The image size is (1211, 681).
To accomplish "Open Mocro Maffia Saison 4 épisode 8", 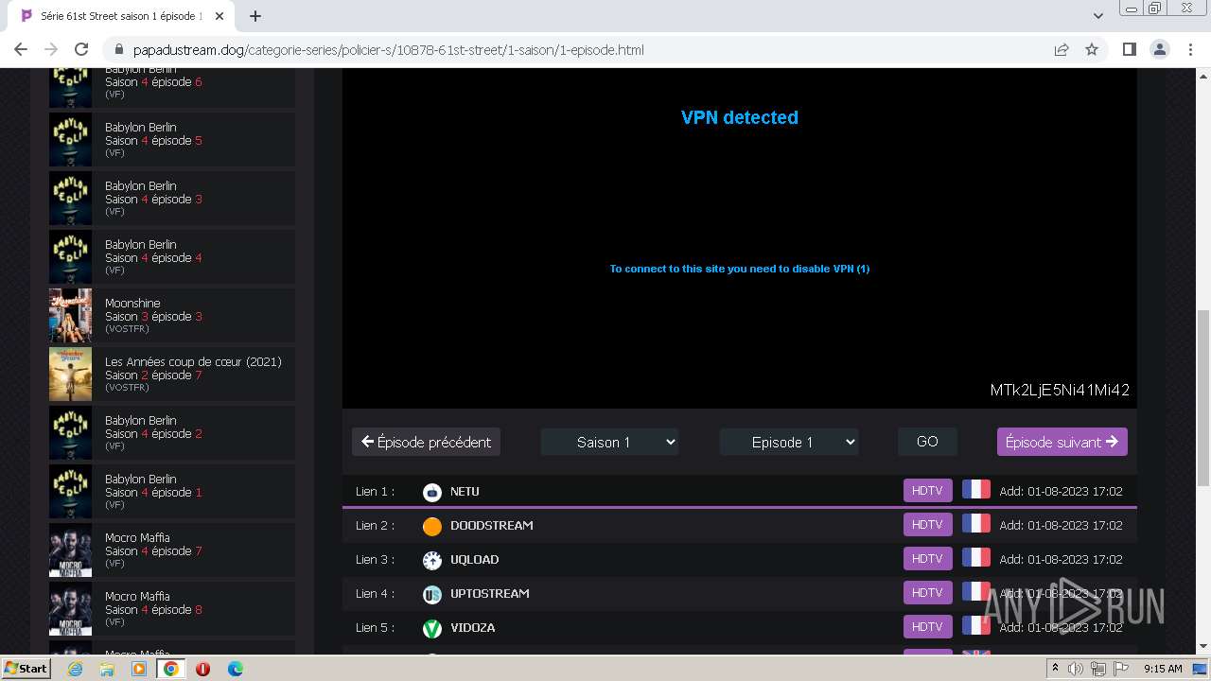I will point(172,608).
